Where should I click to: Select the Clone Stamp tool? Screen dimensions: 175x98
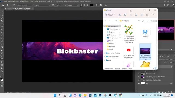point(2,38)
